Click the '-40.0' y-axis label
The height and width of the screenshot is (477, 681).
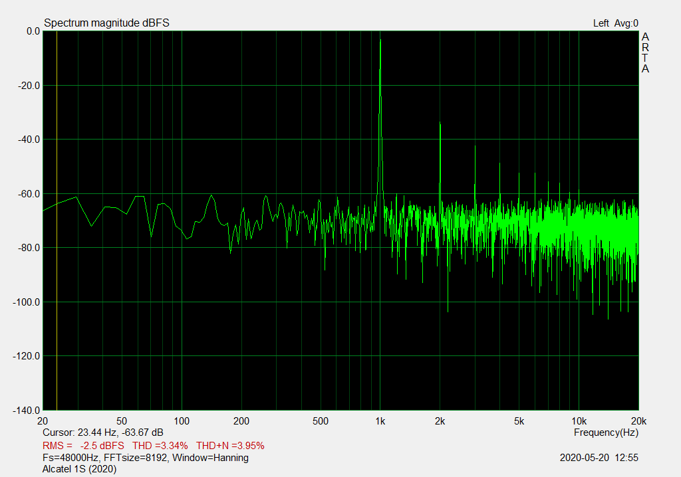pos(29,140)
